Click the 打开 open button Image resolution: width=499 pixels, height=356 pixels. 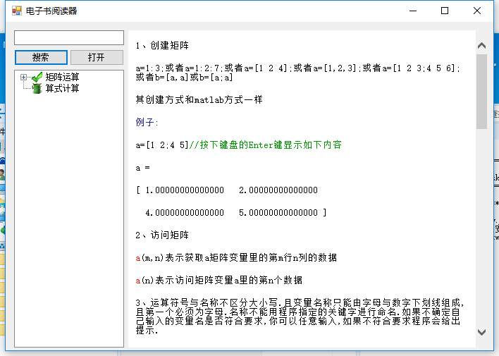[97, 57]
